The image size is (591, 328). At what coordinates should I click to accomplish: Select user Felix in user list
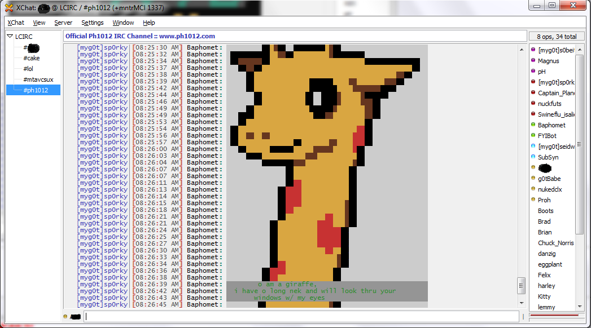pyautogui.click(x=544, y=275)
